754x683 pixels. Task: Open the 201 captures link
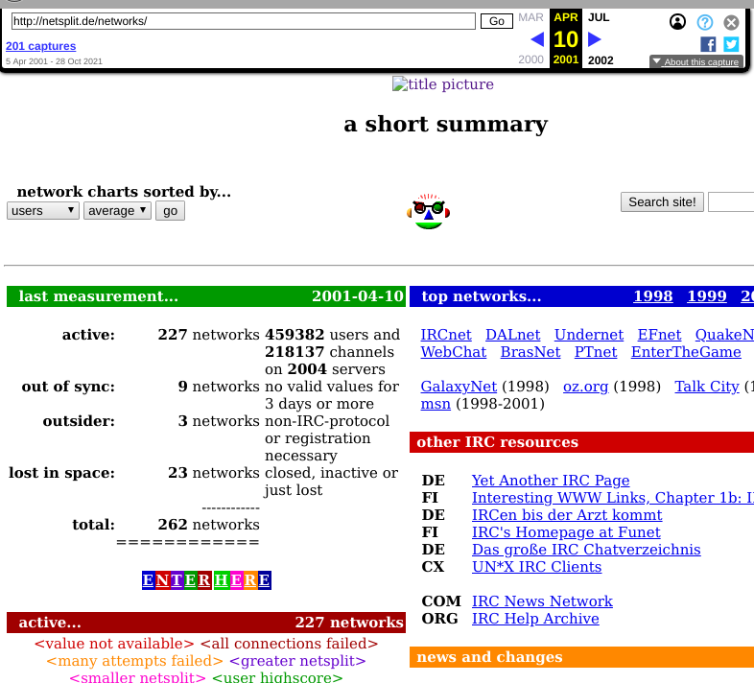point(41,46)
